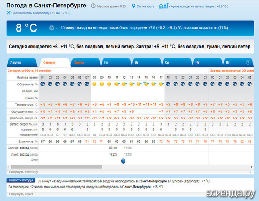Image resolution: width=259 pixels, height=201 pixels.
Task: Click the help question mark icon
Action: point(248,63)
